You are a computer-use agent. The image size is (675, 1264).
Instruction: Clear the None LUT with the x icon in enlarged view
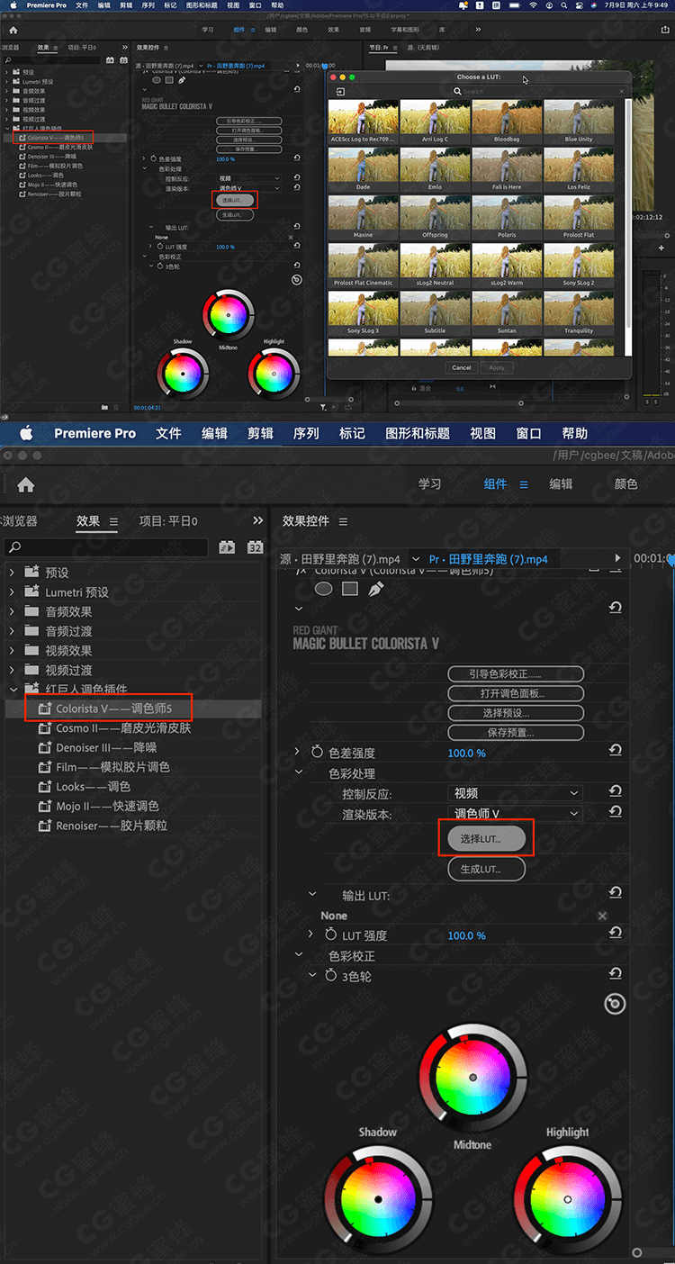click(602, 916)
